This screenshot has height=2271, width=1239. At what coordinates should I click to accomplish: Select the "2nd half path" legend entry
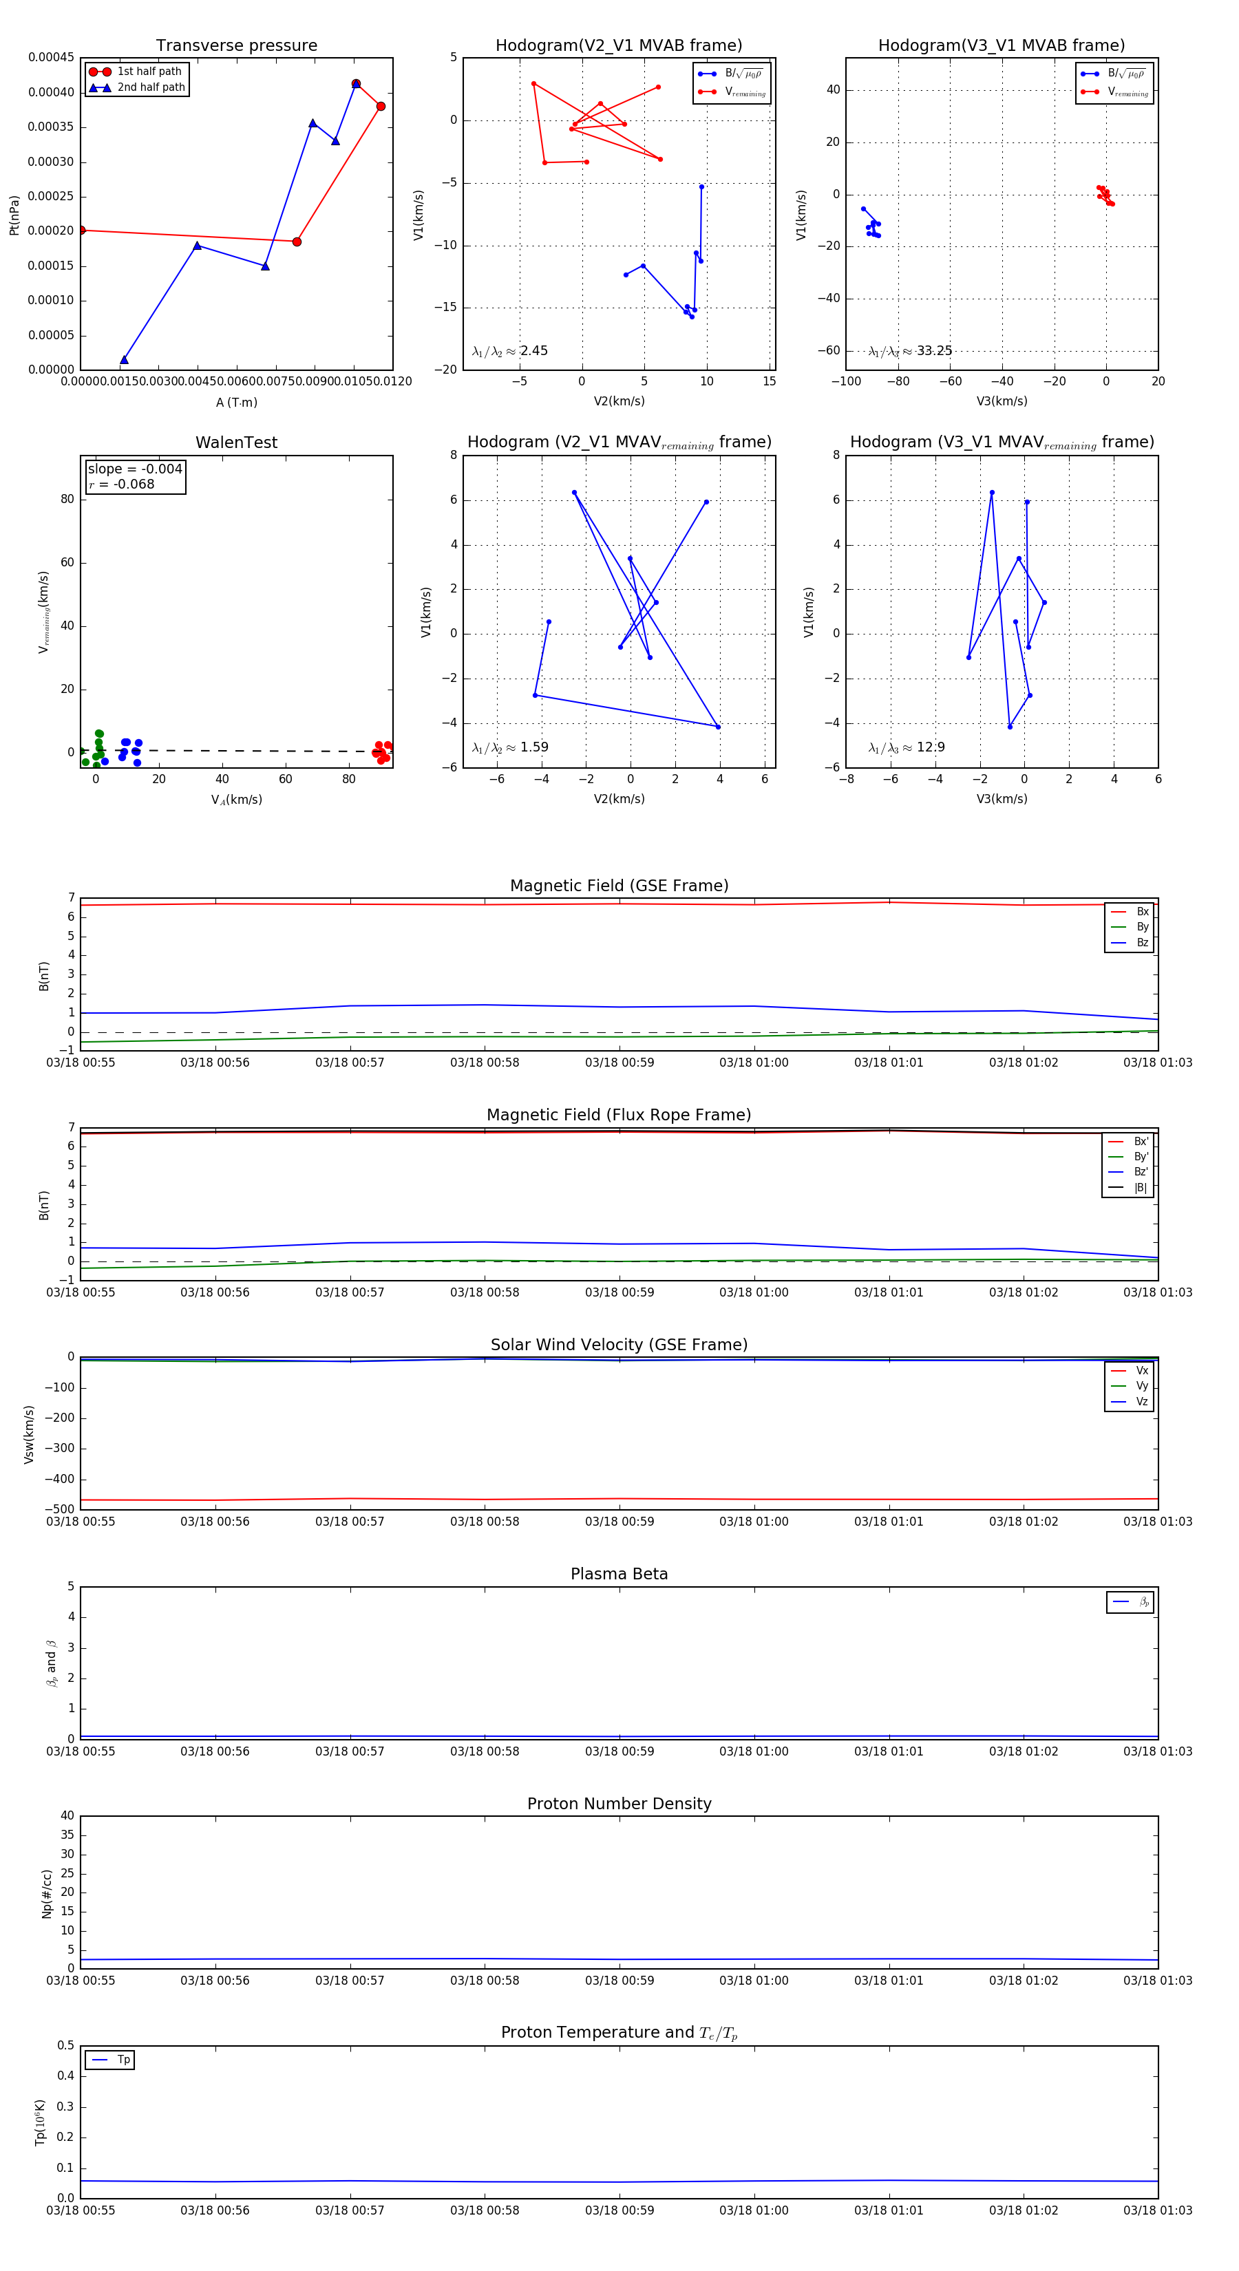point(137,87)
